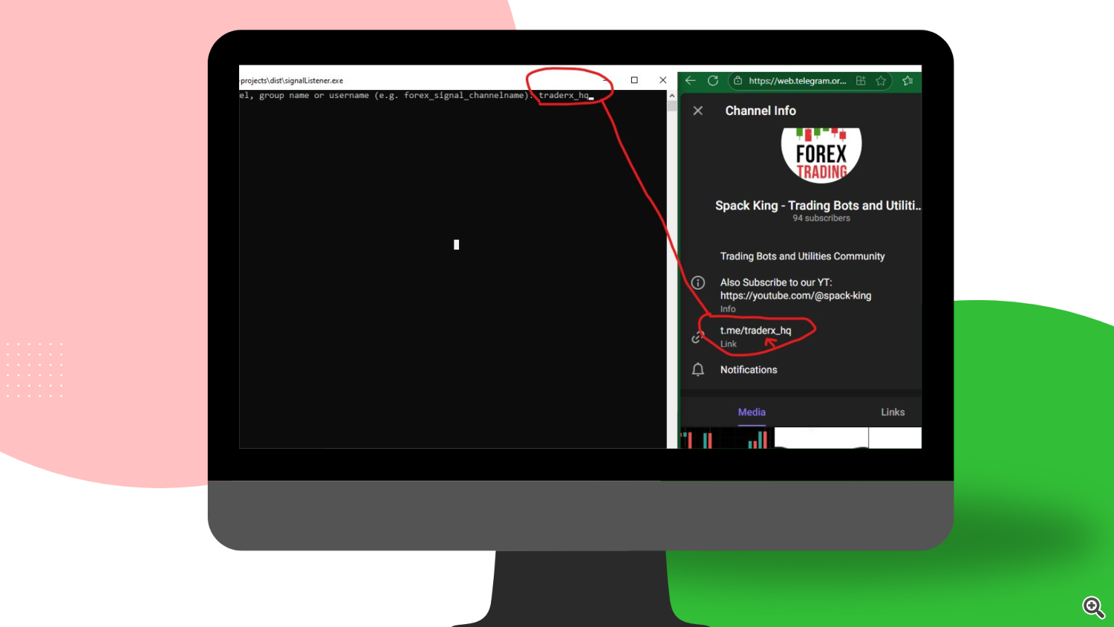Click the magnifier zoom icon in image corner
Viewport: 1114px width, 627px height.
point(1093,607)
